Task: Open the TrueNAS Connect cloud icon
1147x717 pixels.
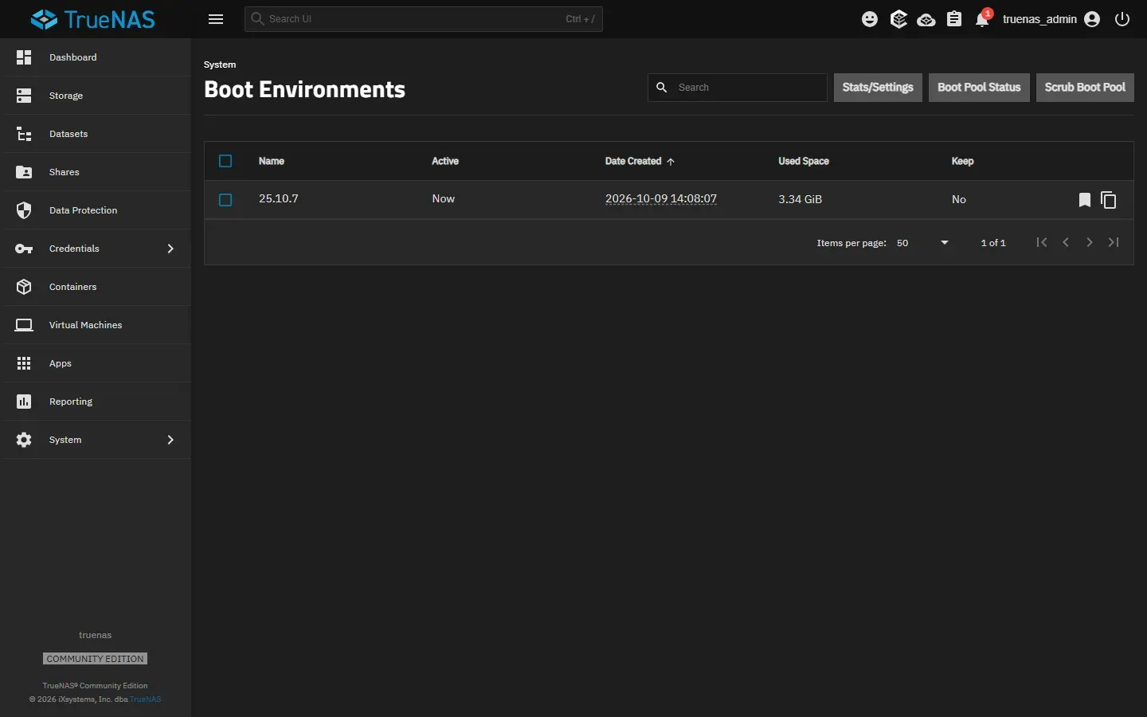Action: coord(926,19)
